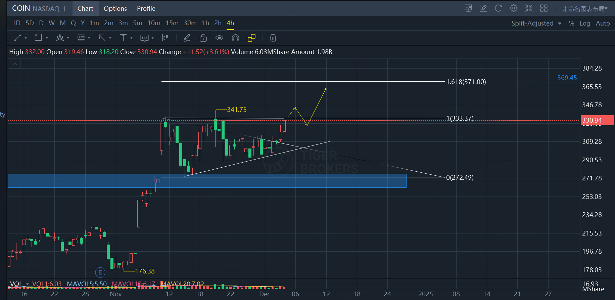Expand the text tool dropdown arrow
This screenshot has width=615, height=300.
coord(131,38)
